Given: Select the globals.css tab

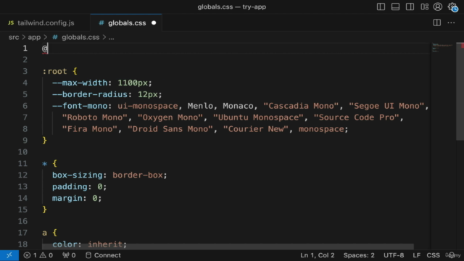Looking at the screenshot, I should pos(127,22).
